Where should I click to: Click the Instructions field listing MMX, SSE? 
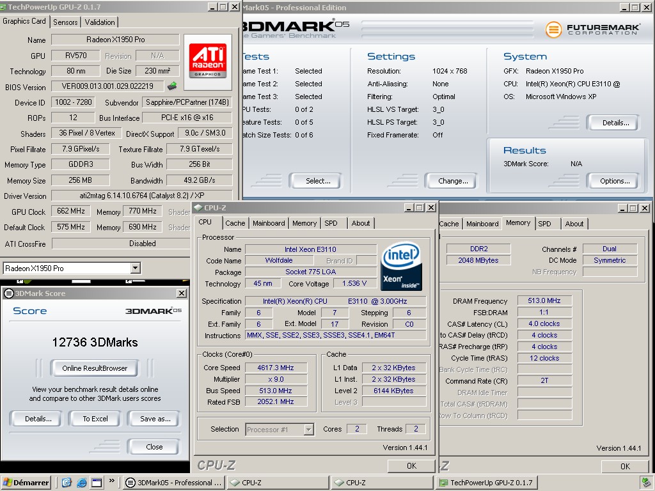pyautogui.click(x=335, y=335)
